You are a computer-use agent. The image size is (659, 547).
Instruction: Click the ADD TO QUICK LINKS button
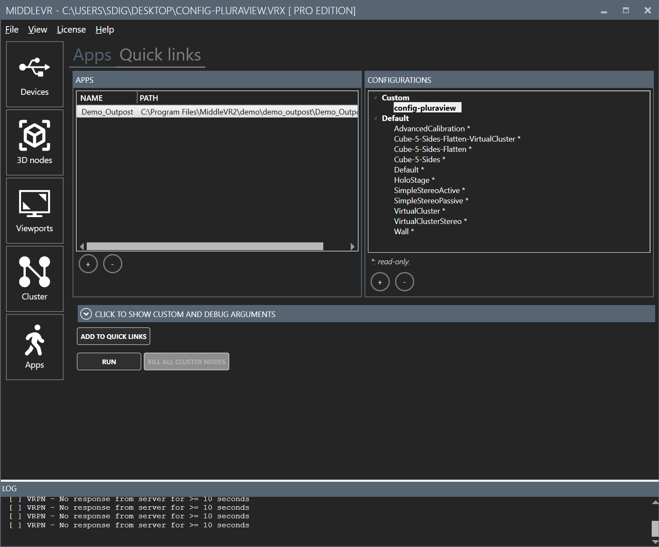point(113,336)
